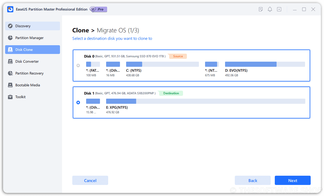Click the Clone breadcrumb
The height and width of the screenshot is (196, 324).
coord(80,30)
